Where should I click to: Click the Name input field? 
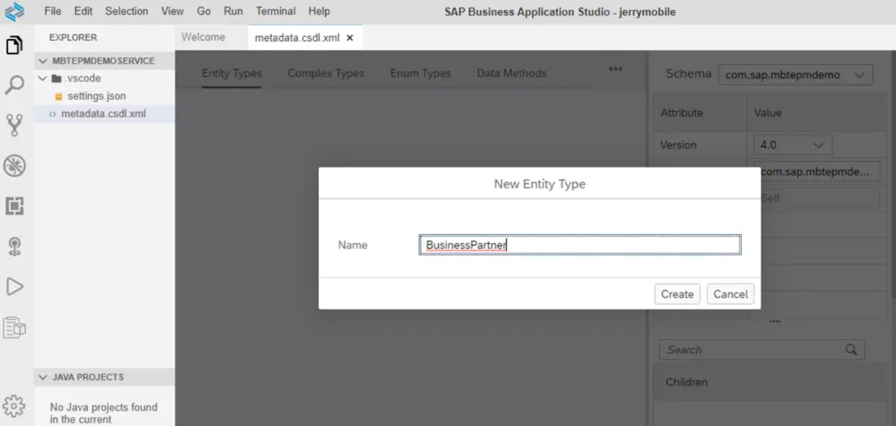click(x=579, y=245)
